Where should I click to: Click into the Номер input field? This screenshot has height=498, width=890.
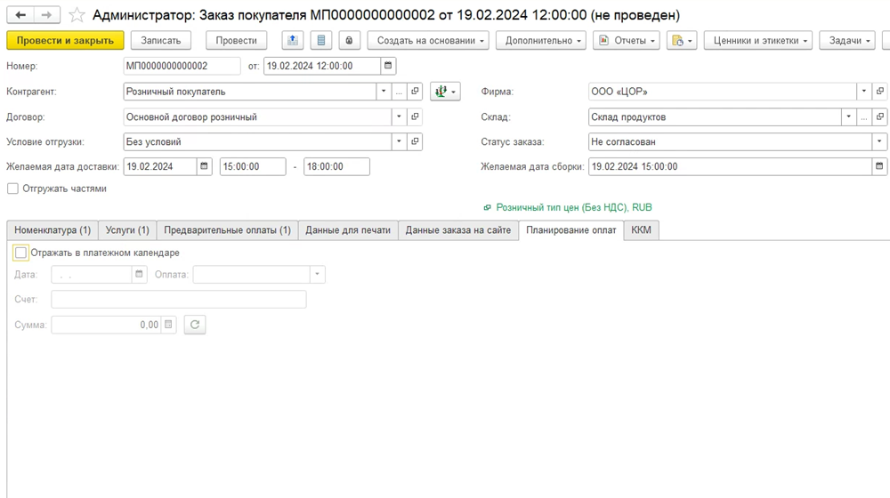pos(182,66)
